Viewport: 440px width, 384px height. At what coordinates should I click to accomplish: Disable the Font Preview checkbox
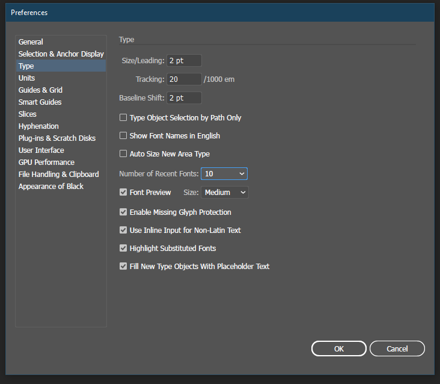coord(123,193)
